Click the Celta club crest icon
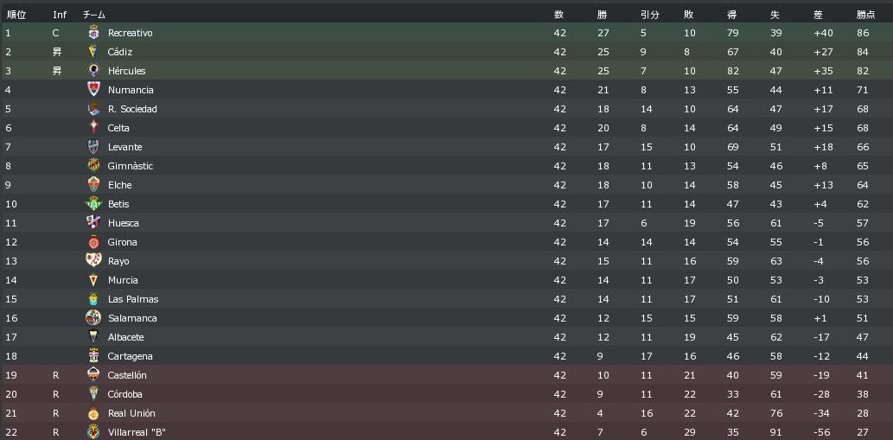The width and height of the screenshot is (893, 440). point(94,128)
